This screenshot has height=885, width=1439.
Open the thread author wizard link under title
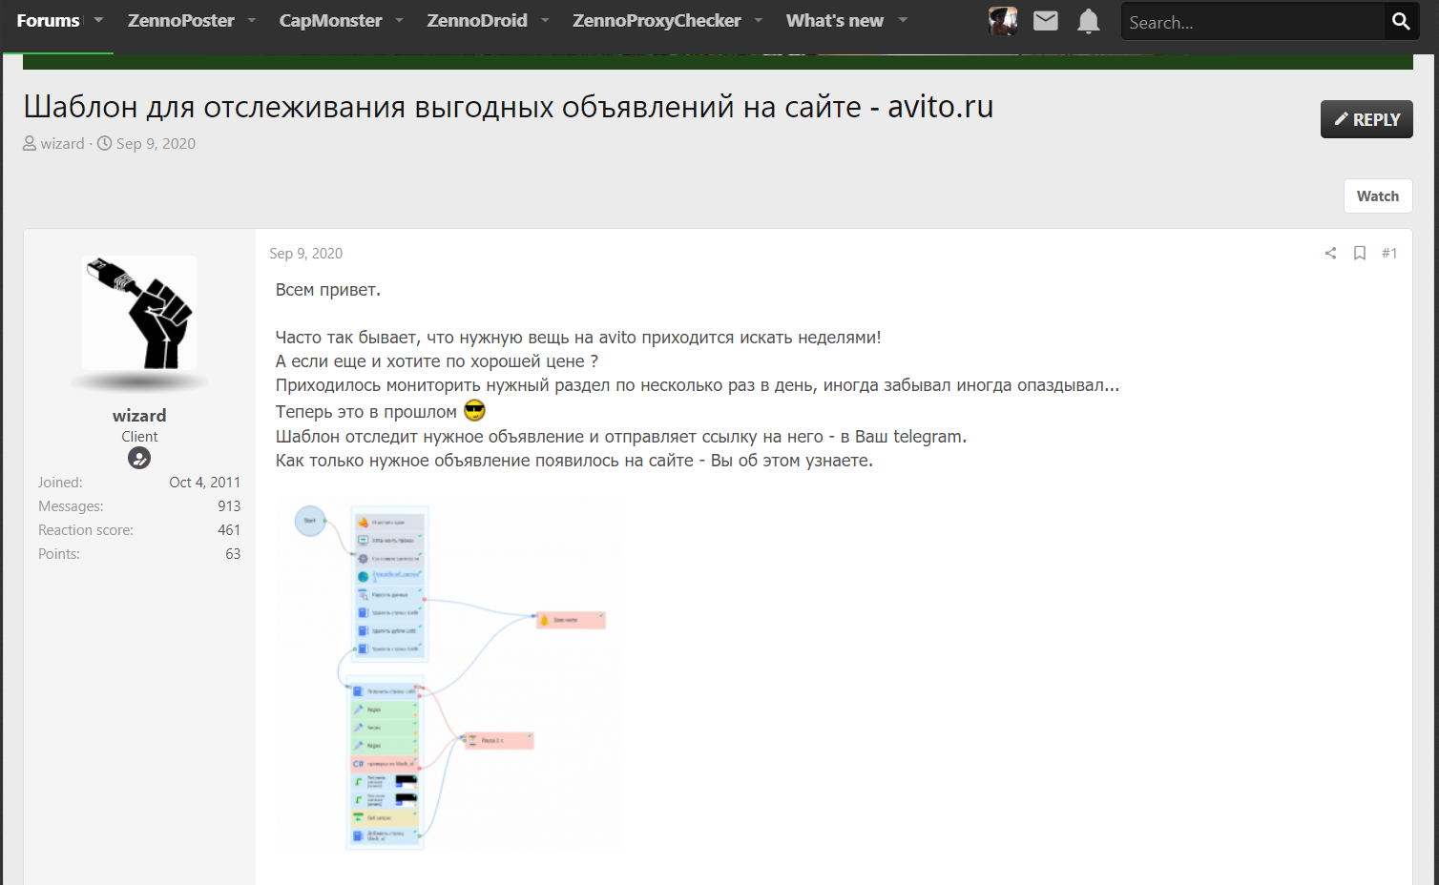62,144
